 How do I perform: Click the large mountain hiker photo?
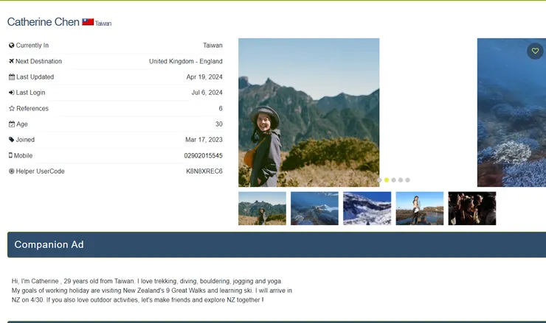309,113
